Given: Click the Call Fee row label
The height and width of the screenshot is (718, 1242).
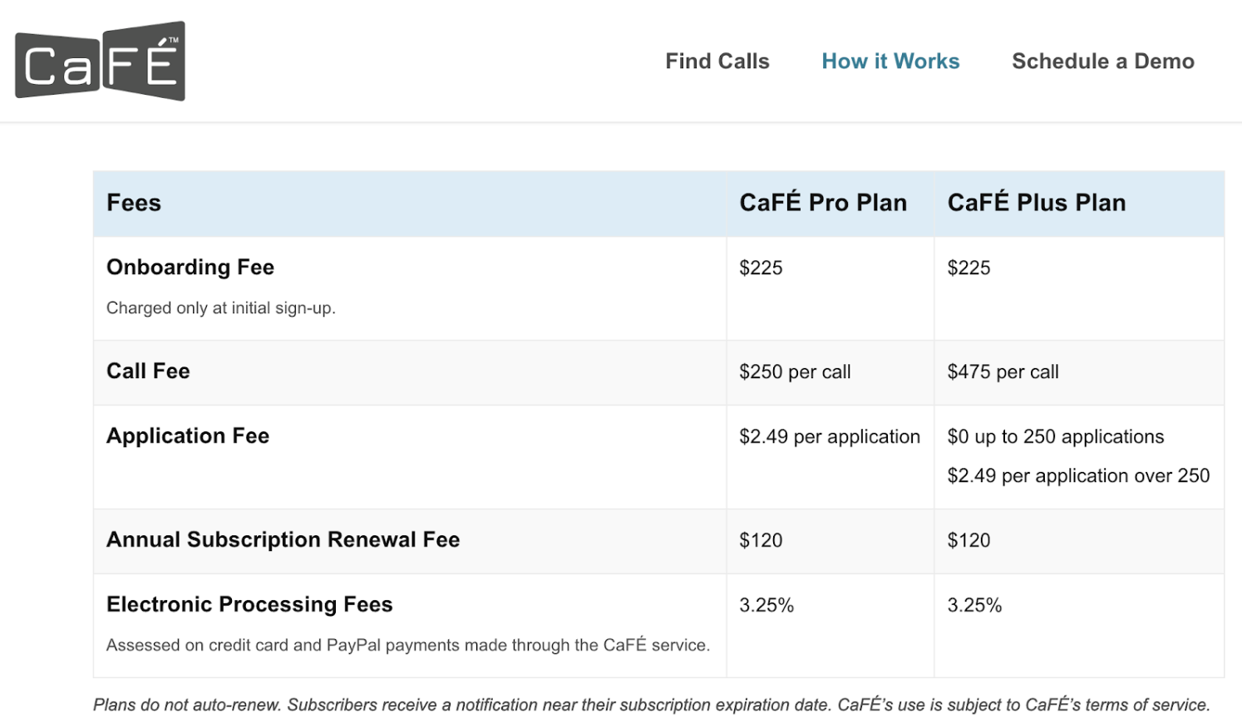Looking at the screenshot, I should click(x=148, y=371).
